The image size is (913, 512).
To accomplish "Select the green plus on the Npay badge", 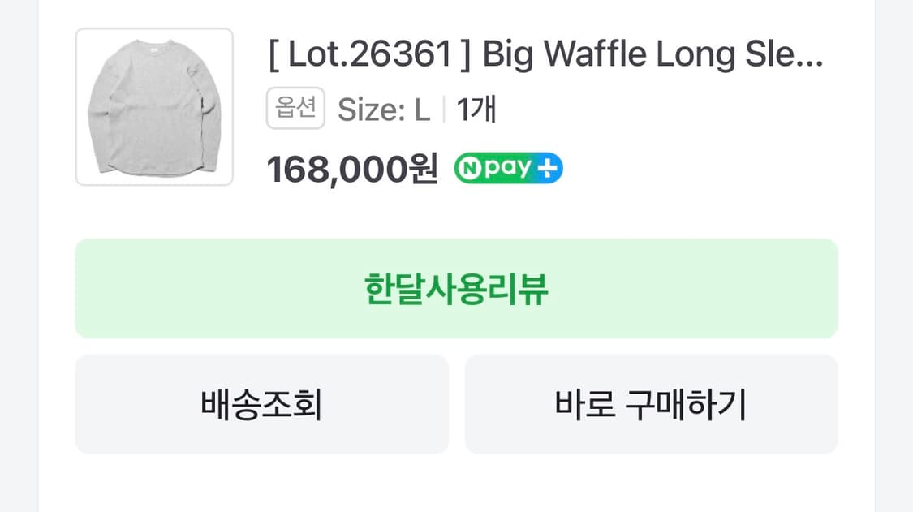I will click(547, 166).
